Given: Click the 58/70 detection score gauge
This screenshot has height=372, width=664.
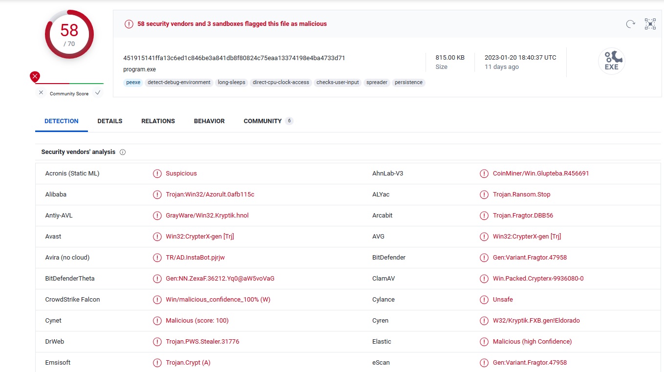Looking at the screenshot, I should click(69, 34).
